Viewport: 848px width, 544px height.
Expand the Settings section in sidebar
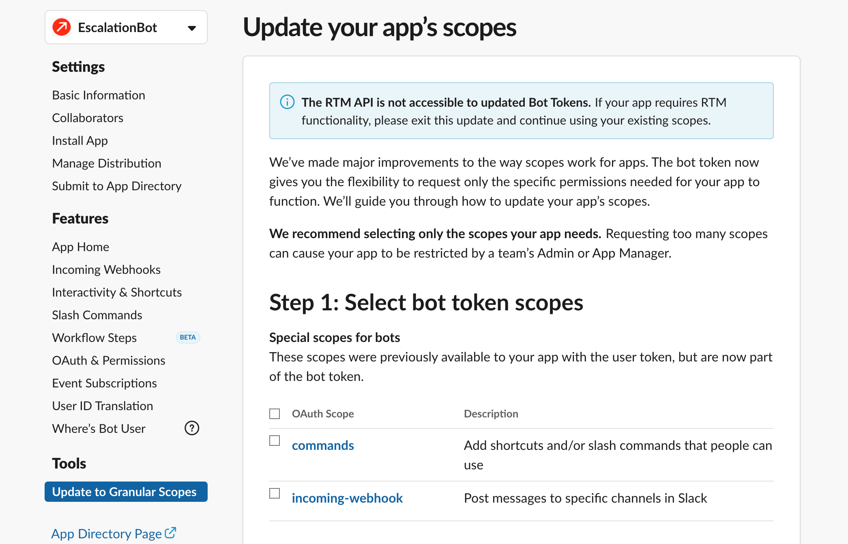coord(79,66)
